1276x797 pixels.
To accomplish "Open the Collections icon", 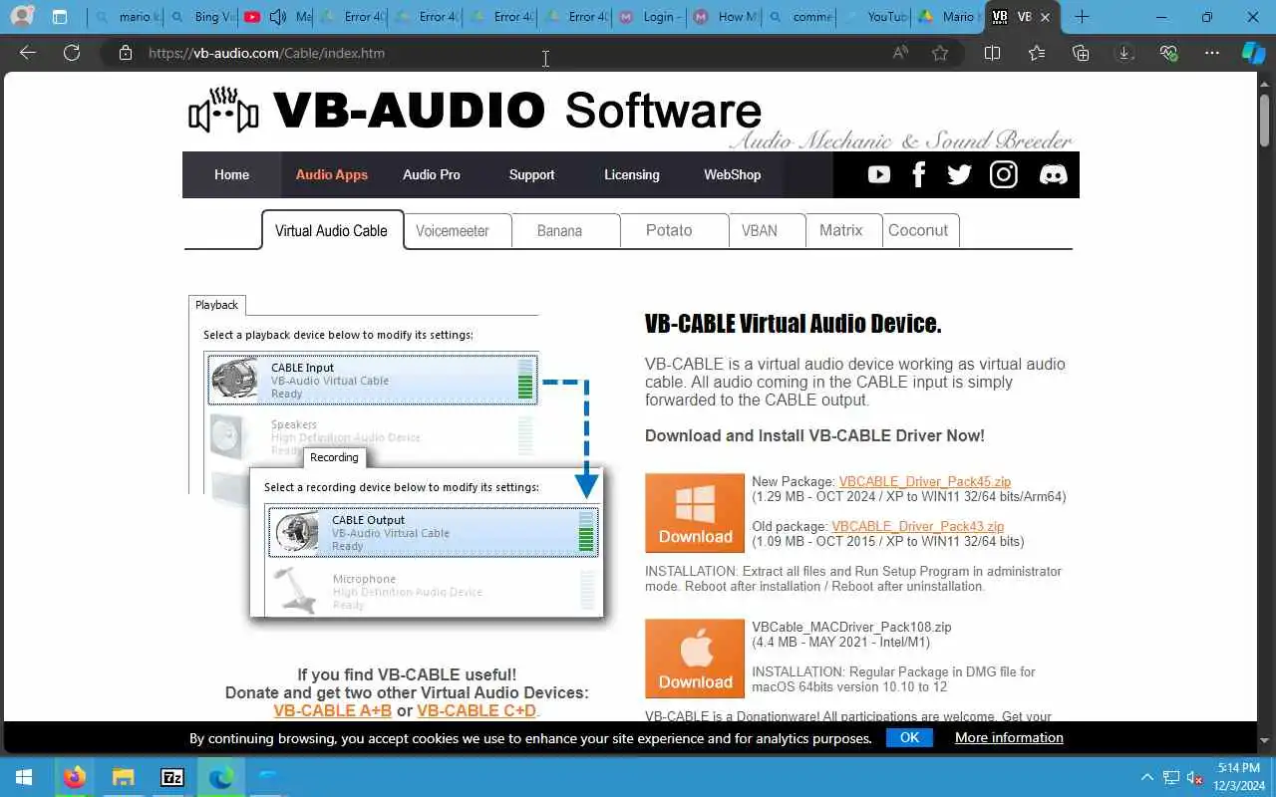I will 1081,53.
